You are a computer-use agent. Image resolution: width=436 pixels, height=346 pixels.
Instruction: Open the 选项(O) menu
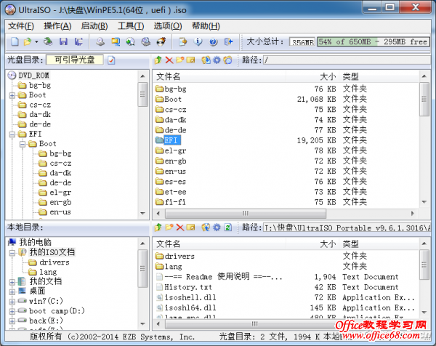168,26
